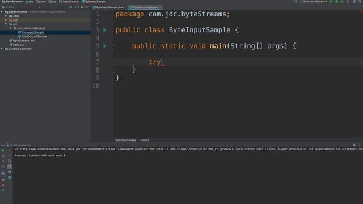This screenshot has height=204, width=363.
Task: Click line number 10 in the gutter
Action: (96, 86)
